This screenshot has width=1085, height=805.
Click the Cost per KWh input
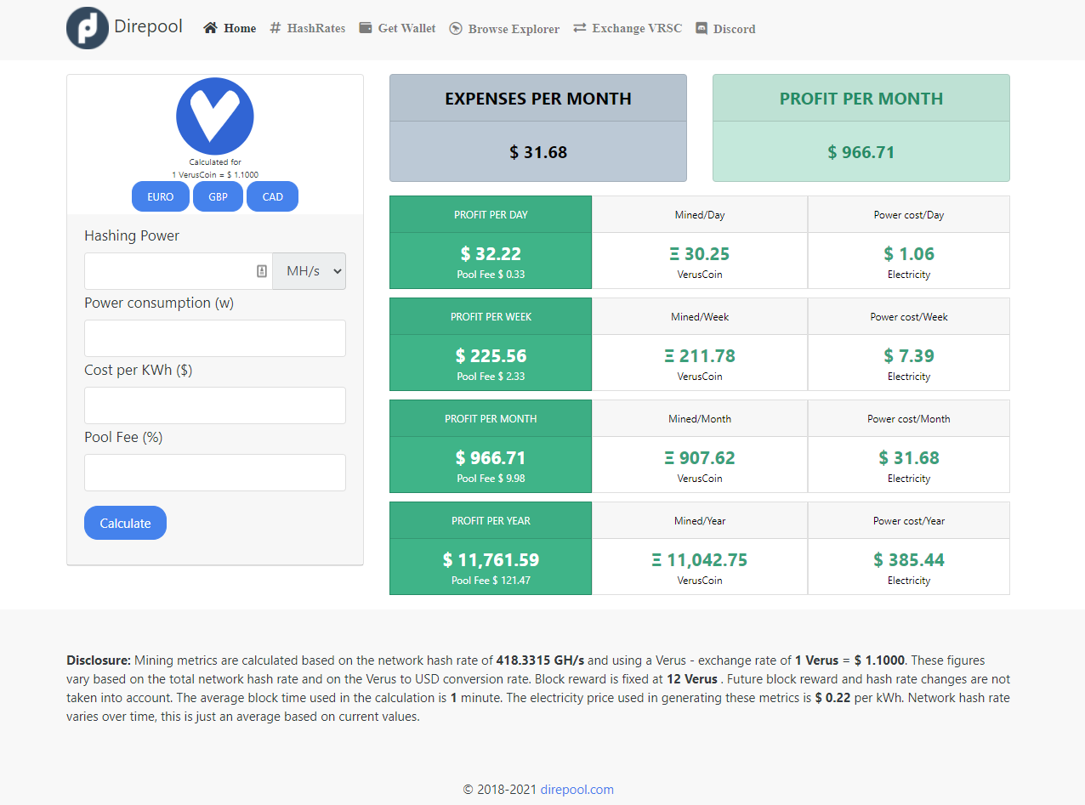click(x=215, y=405)
